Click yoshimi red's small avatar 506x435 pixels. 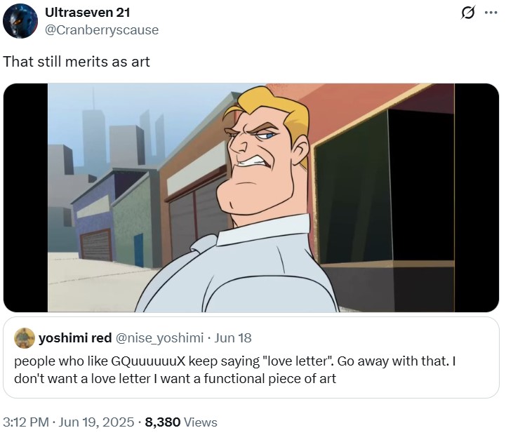click(x=25, y=338)
